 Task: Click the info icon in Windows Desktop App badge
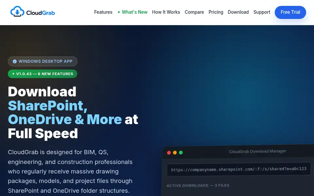(15, 61)
